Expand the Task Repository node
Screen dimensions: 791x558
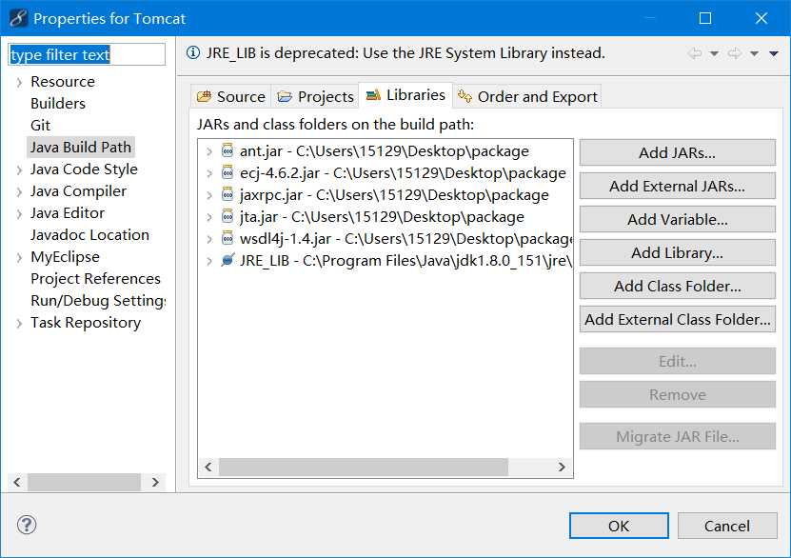[x=19, y=324]
